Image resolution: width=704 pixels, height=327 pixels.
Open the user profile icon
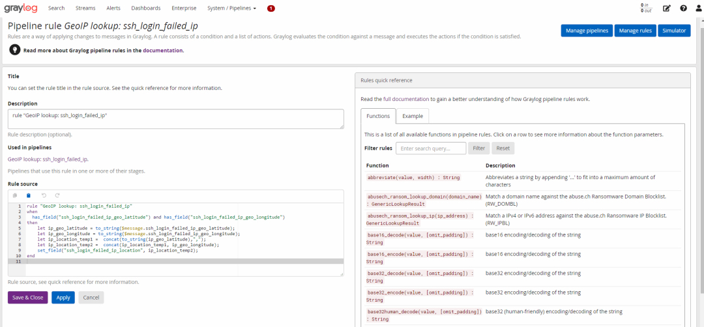tap(699, 8)
